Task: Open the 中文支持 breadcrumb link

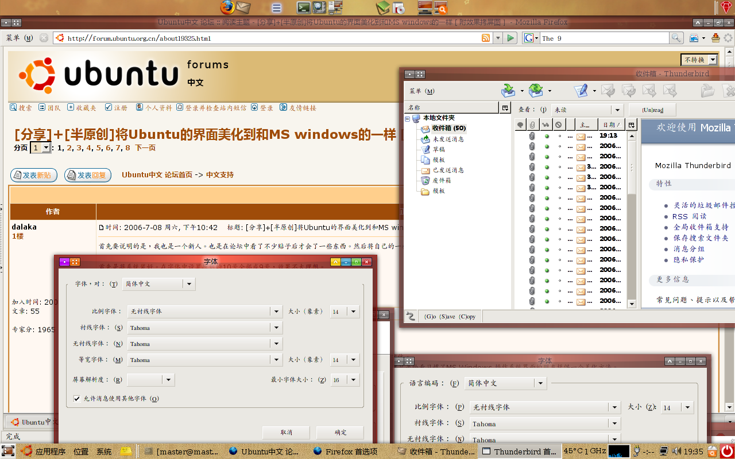Action: coord(220,175)
